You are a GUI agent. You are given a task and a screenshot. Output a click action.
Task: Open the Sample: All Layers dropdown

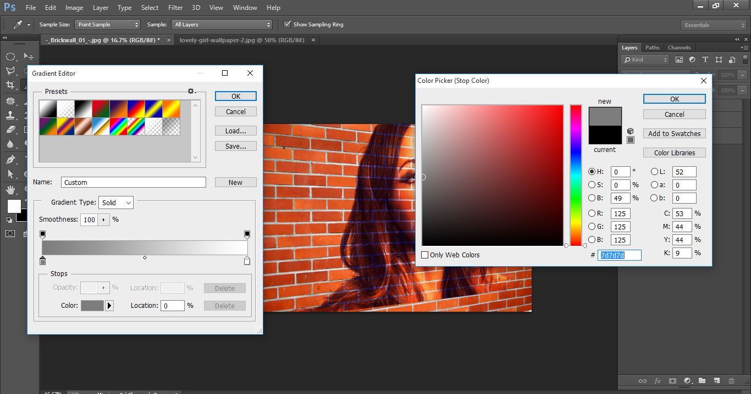point(222,24)
